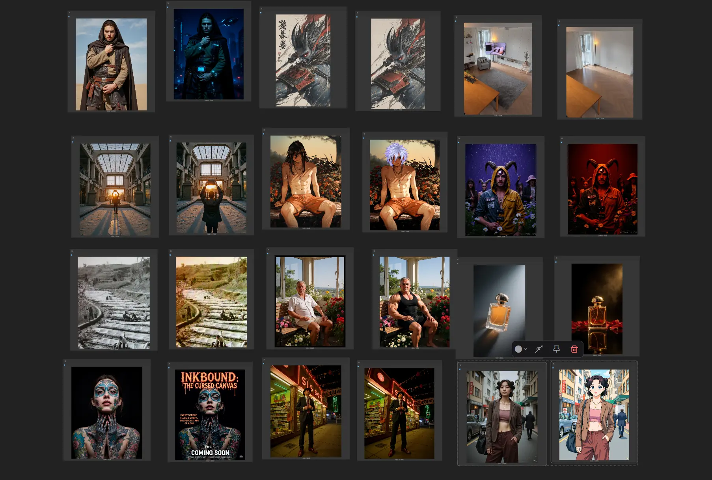Select the real photo of woman in brown blazer
This screenshot has width=712, height=480.
pyautogui.click(x=501, y=416)
